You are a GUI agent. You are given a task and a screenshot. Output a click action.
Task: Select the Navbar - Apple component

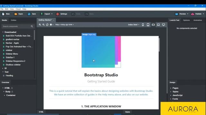tap(12, 43)
